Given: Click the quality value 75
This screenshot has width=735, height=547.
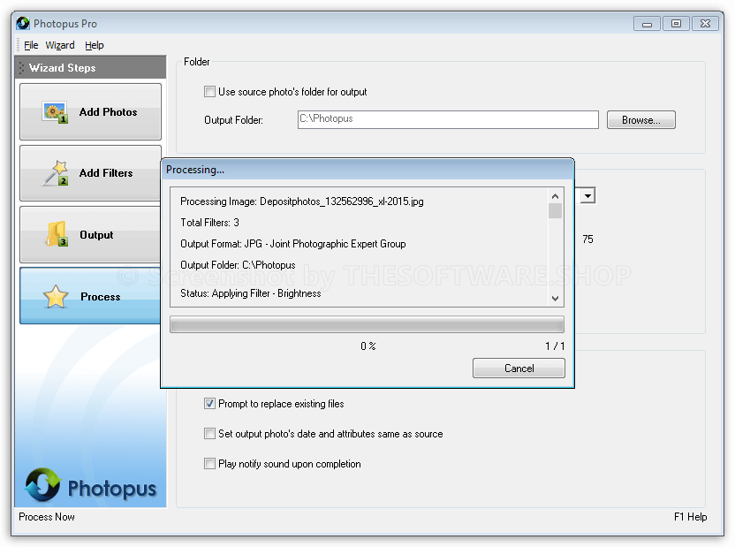Looking at the screenshot, I should click(x=587, y=239).
